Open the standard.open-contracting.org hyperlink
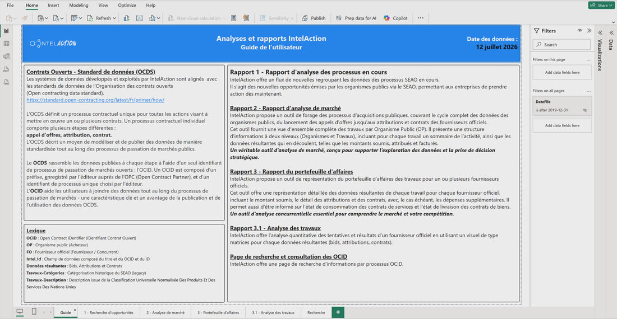 pyautogui.click(x=95, y=100)
